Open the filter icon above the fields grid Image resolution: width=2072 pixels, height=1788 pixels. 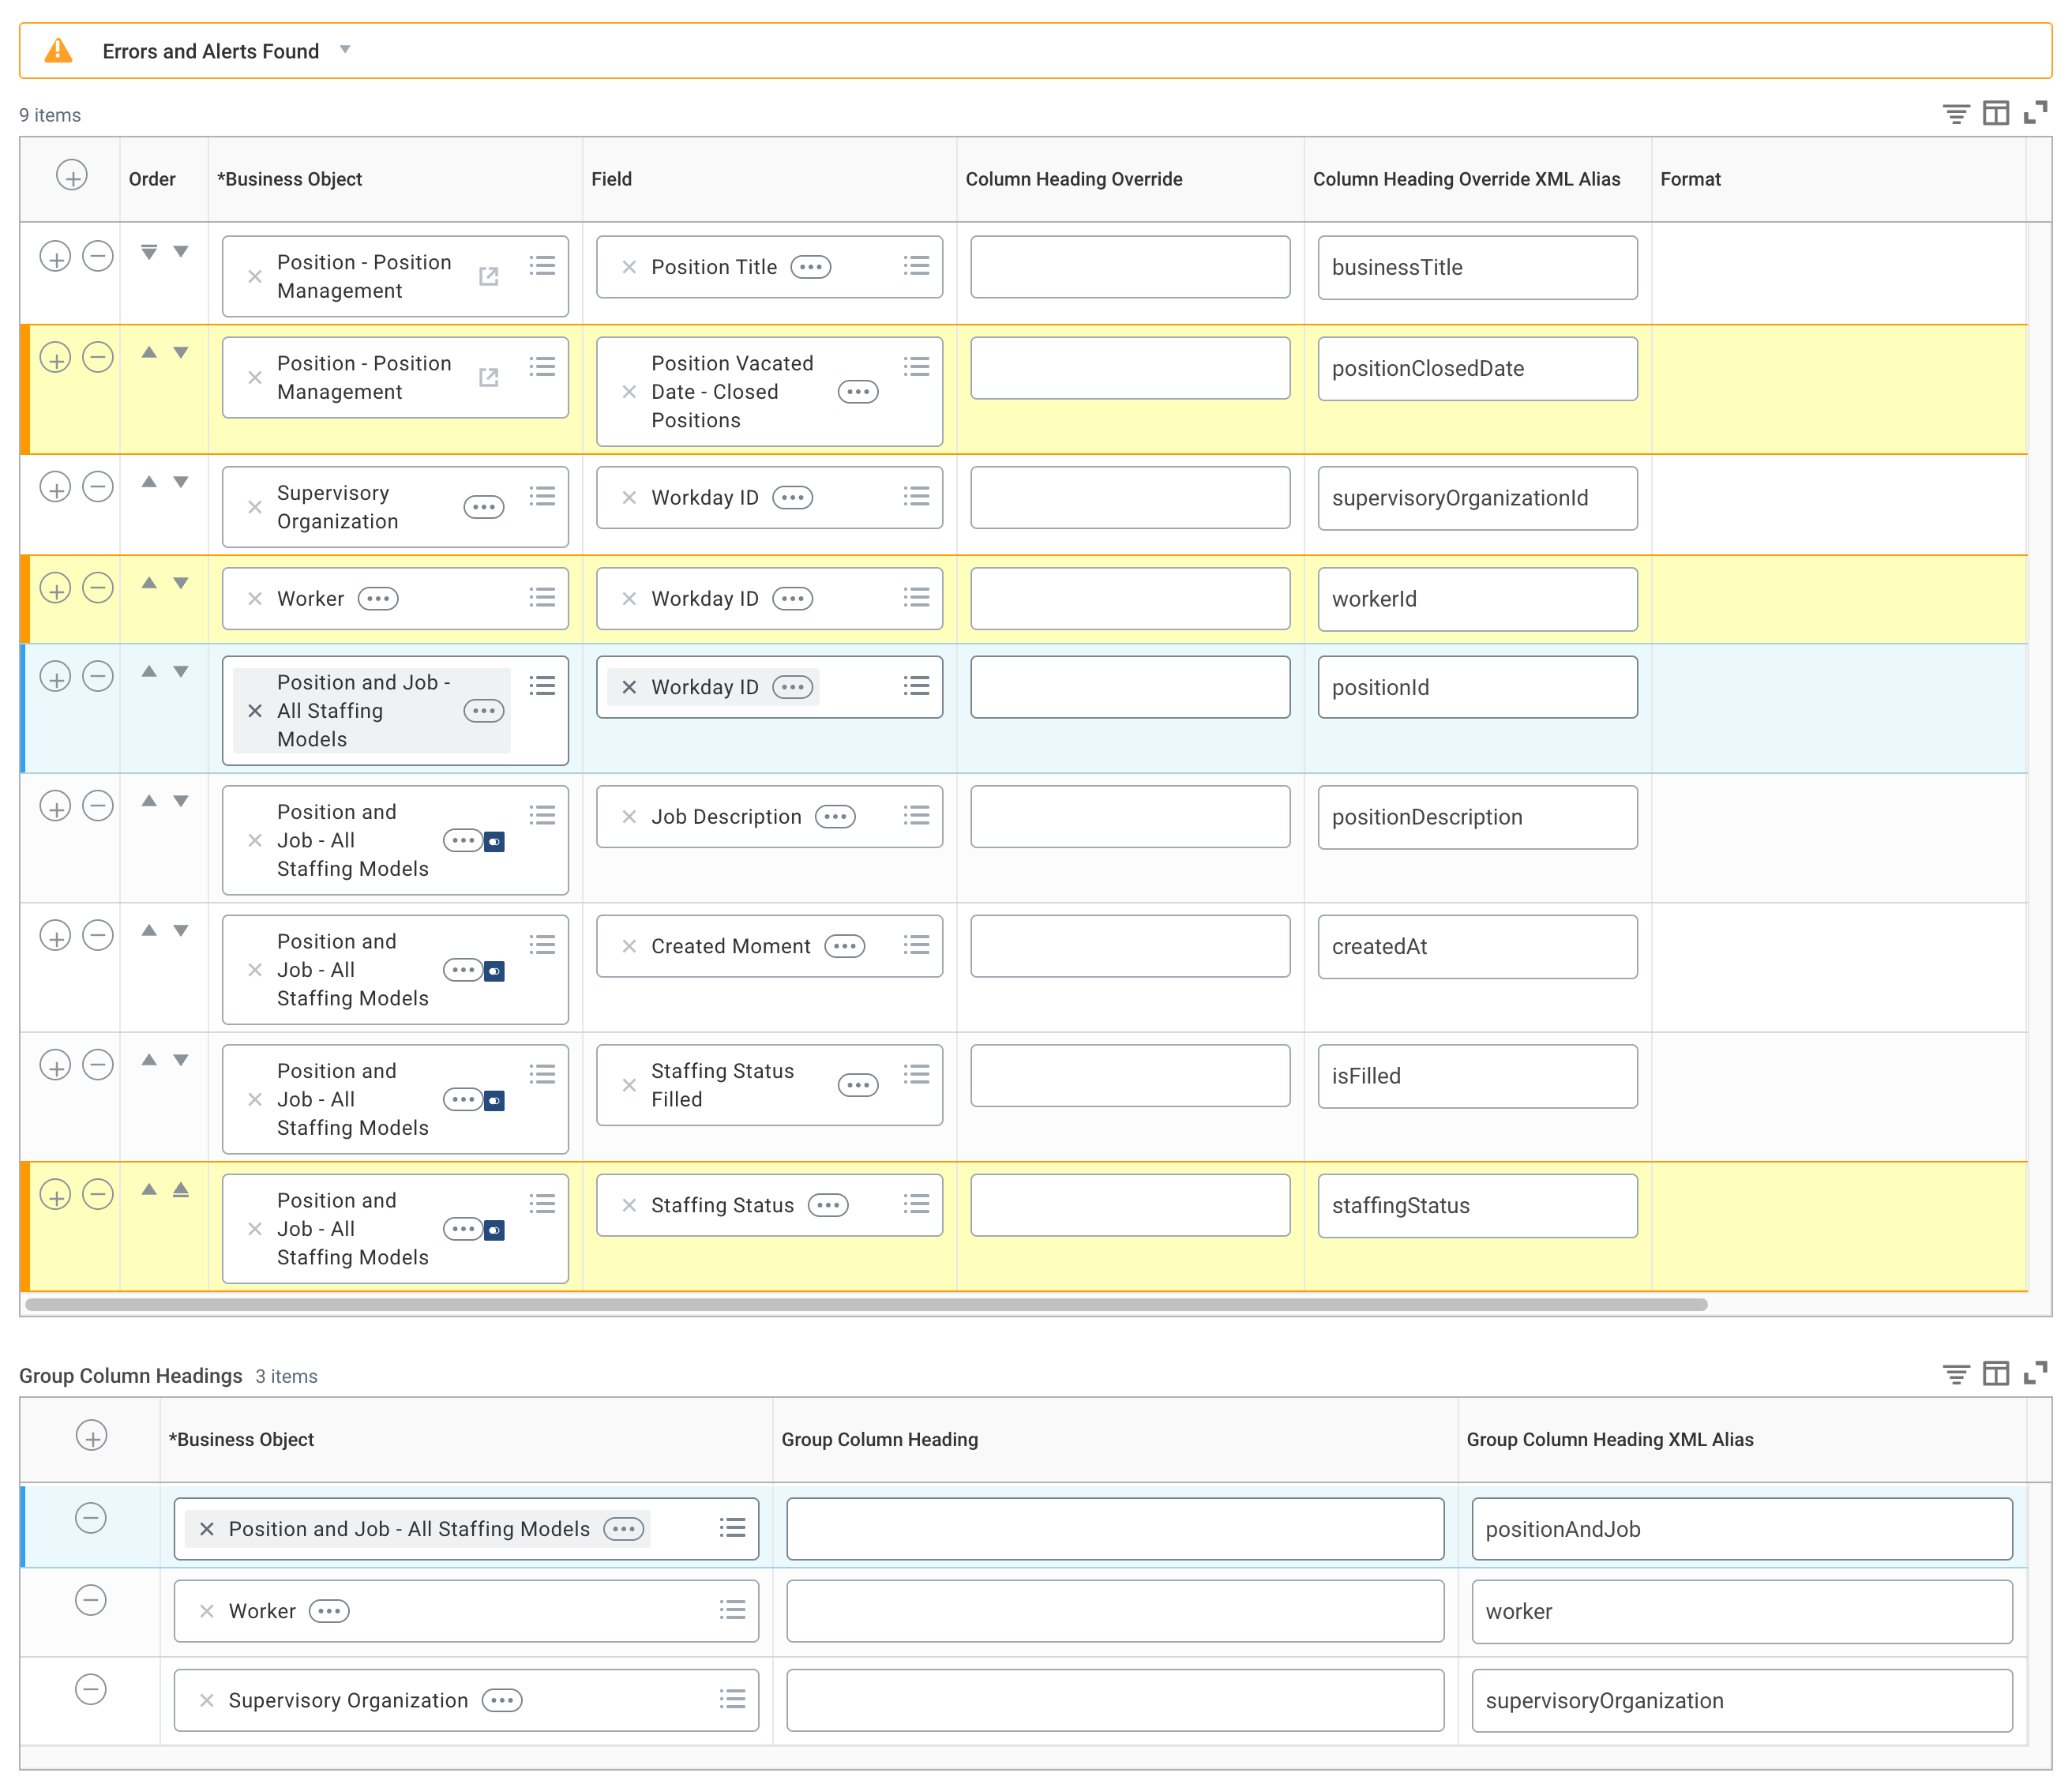[1956, 114]
